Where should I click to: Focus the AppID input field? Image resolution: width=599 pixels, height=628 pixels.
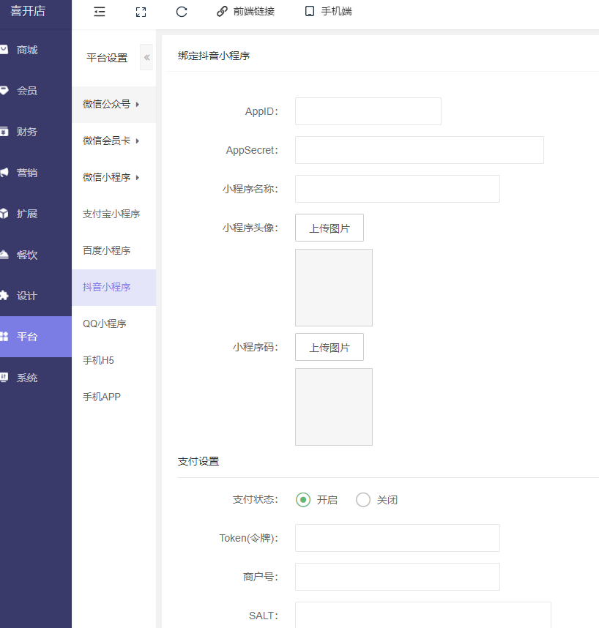(368, 111)
